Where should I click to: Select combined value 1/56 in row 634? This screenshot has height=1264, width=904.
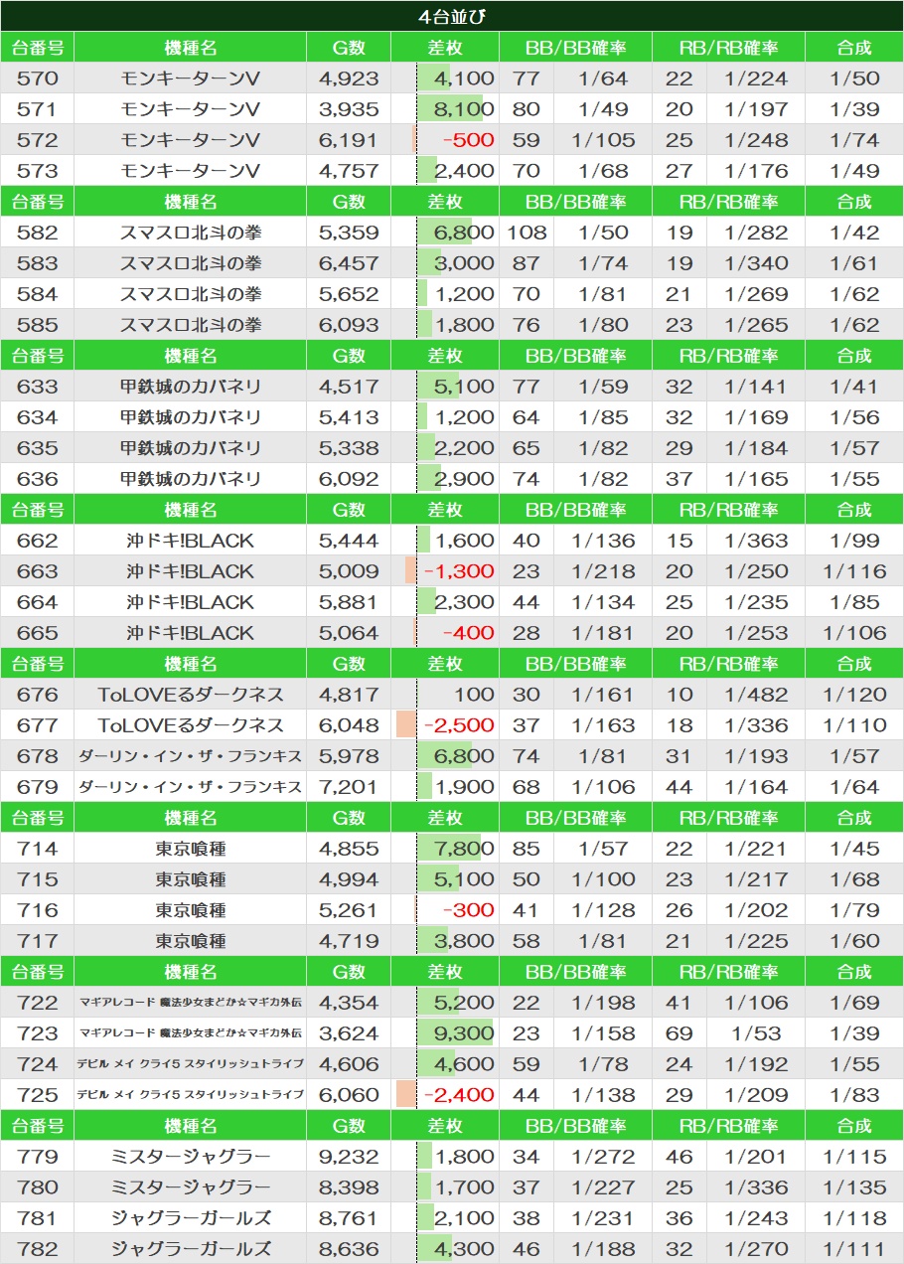tap(854, 417)
